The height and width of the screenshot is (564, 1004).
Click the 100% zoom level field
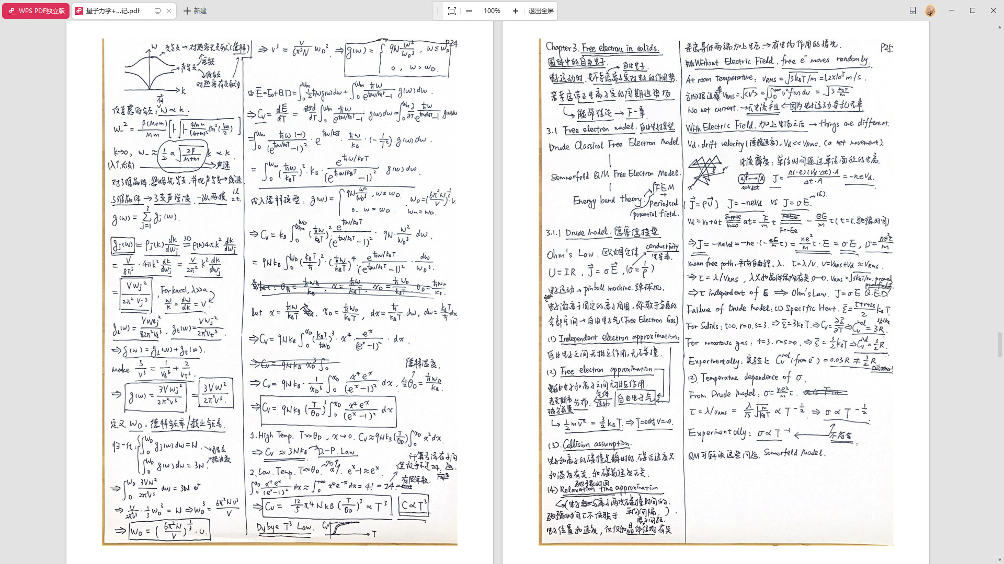click(492, 11)
